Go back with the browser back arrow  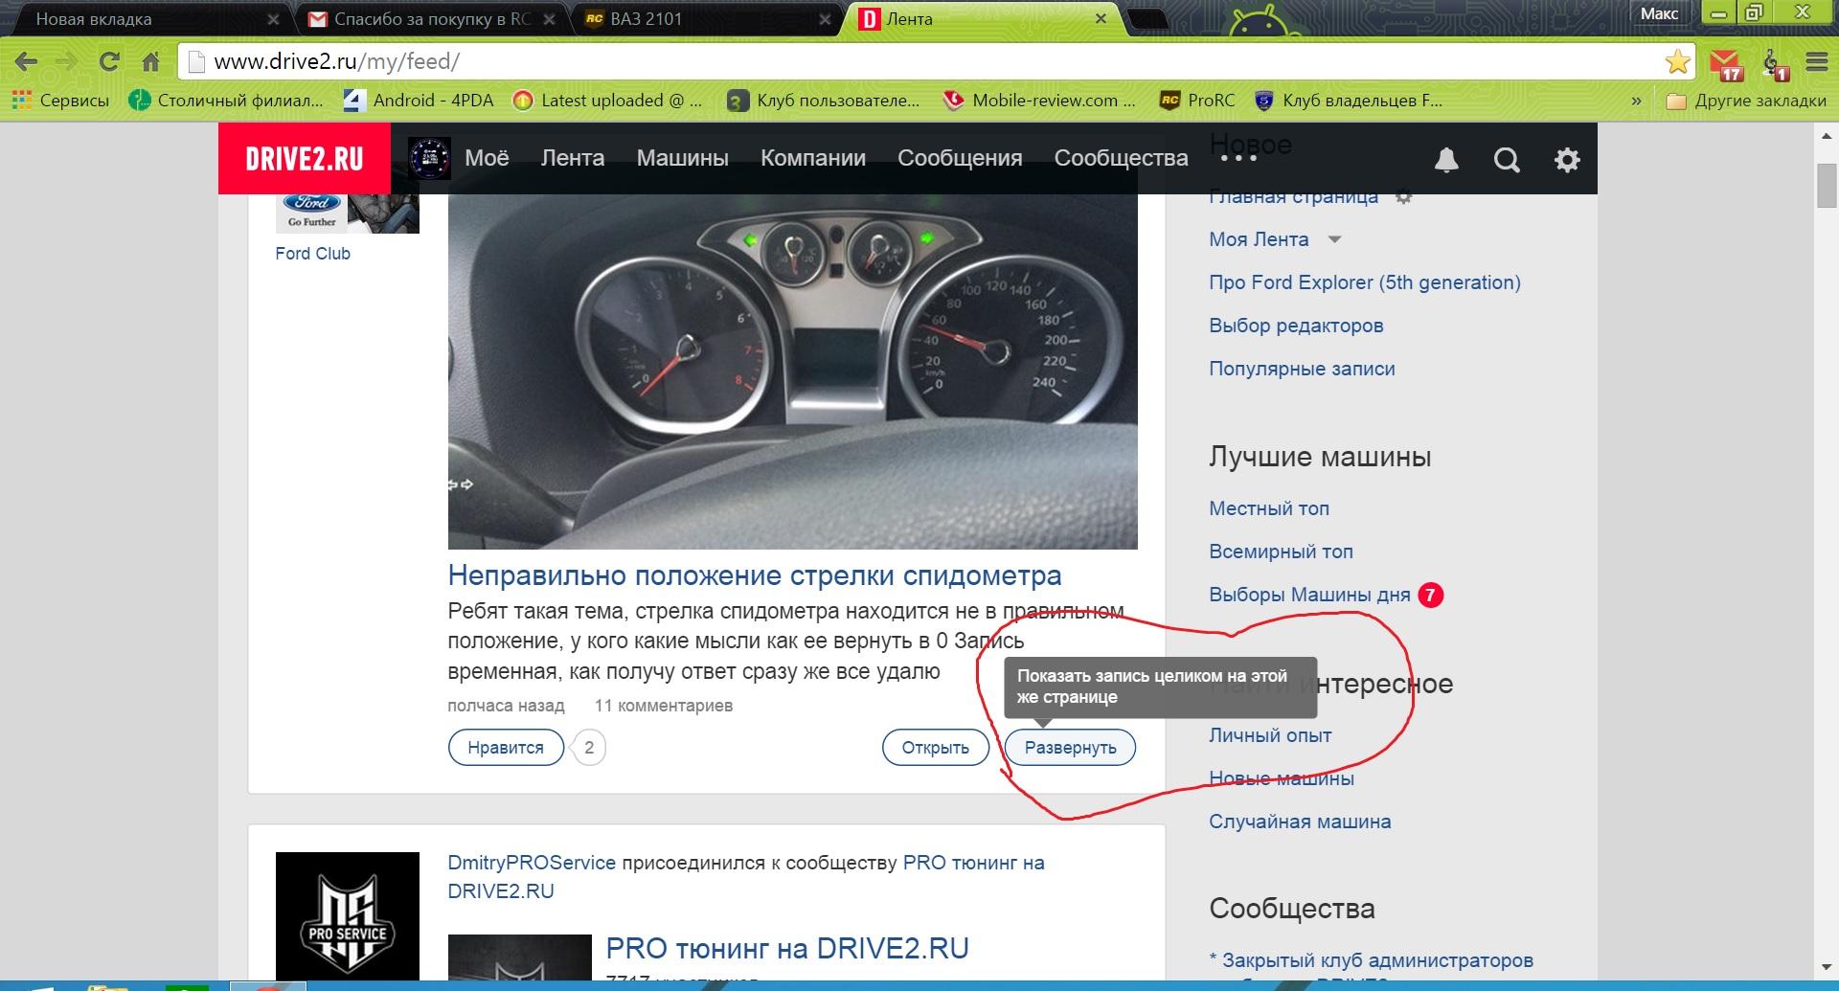pyautogui.click(x=26, y=62)
